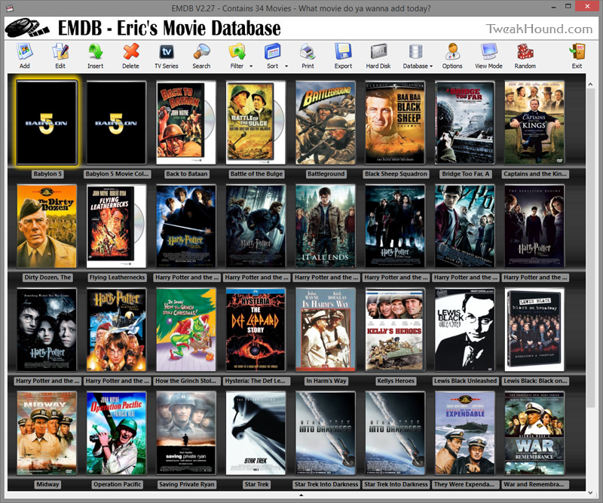Select the Back to Bataan poster
This screenshot has width=603, height=503.
pos(186,123)
